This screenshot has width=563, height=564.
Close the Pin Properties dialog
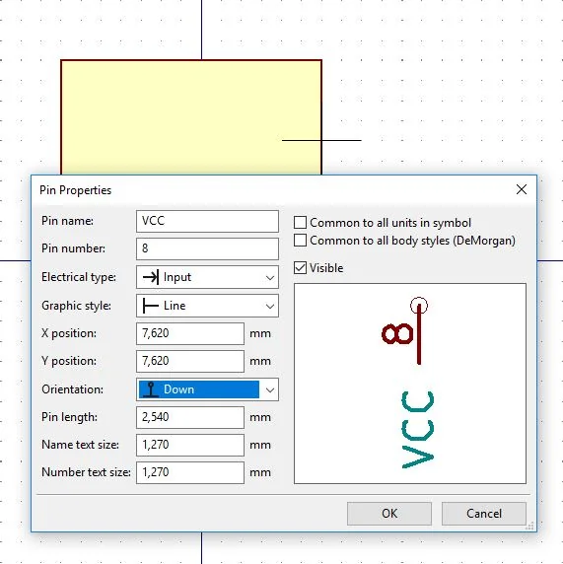click(522, 189)
